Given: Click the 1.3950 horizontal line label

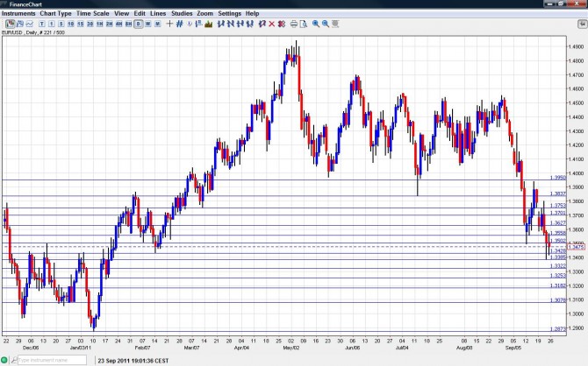Looking at the screenshot, I should [558, 178].
